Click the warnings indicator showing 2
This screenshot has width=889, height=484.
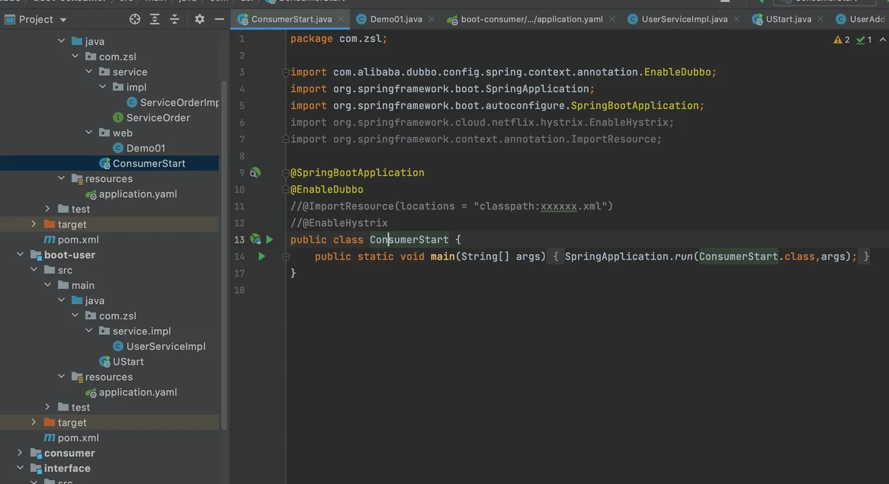[841, 39]
